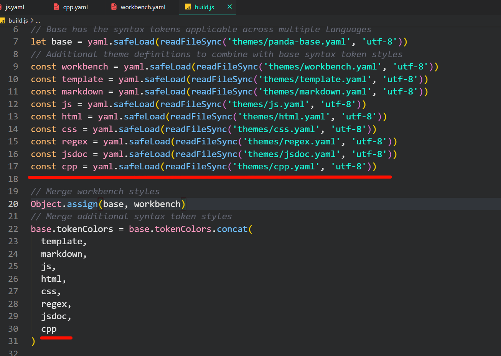
Task: Click line number 17 in the gutter
Action: click(13, 166)
